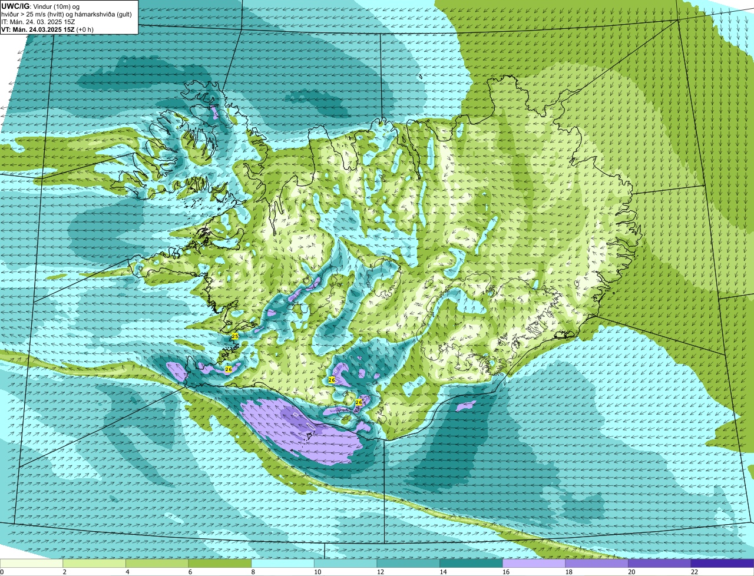Click the legend scale label "8"
The image size is (754, 576).
(x=253, y=572)
